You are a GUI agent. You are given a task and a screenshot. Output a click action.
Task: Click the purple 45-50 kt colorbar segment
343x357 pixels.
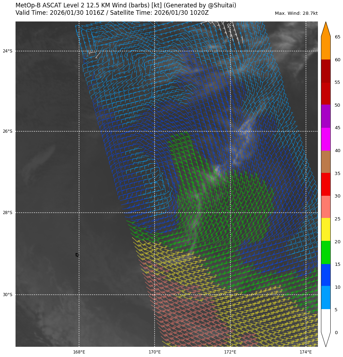pyautogui.click(x=325, y=116)
